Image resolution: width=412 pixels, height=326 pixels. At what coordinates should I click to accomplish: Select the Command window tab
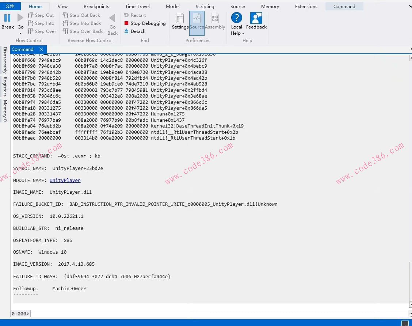23,49
